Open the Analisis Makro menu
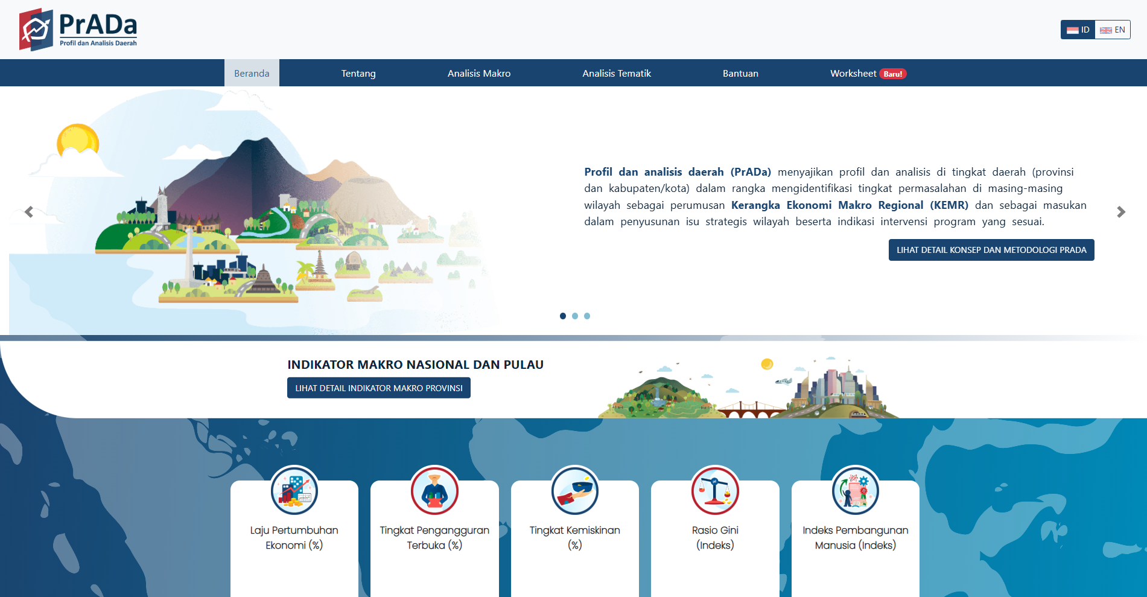1147x597 pixels. click(x=479, y=73)
